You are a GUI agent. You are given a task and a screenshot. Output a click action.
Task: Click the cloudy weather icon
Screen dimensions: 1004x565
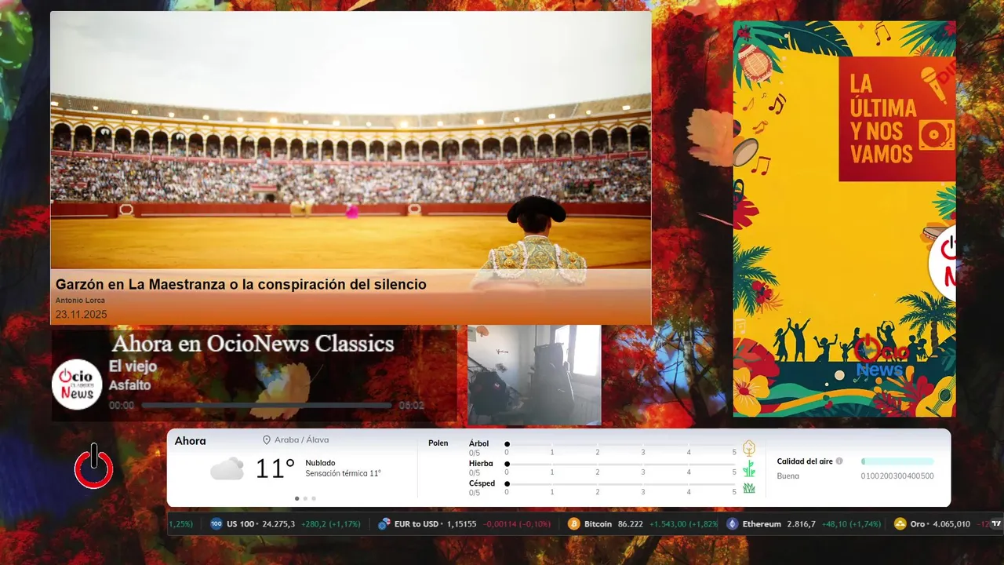point(227,469)
